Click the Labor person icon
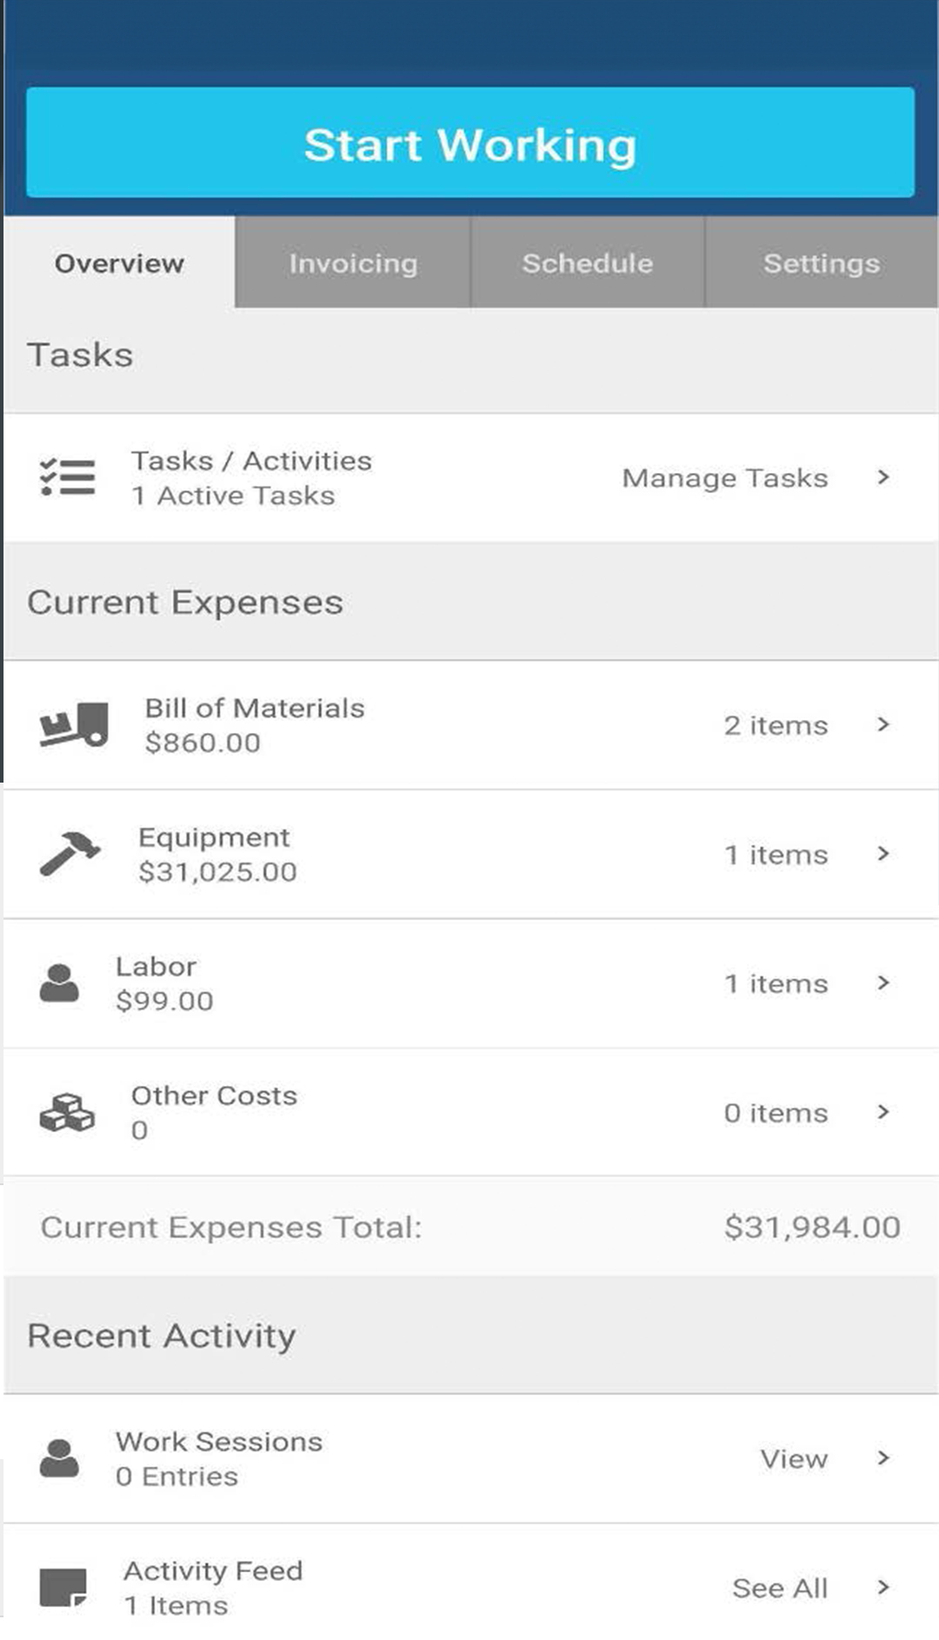The height and width of the screenshot is (1640, 939). pyautogui.click(x=59, y=983)
